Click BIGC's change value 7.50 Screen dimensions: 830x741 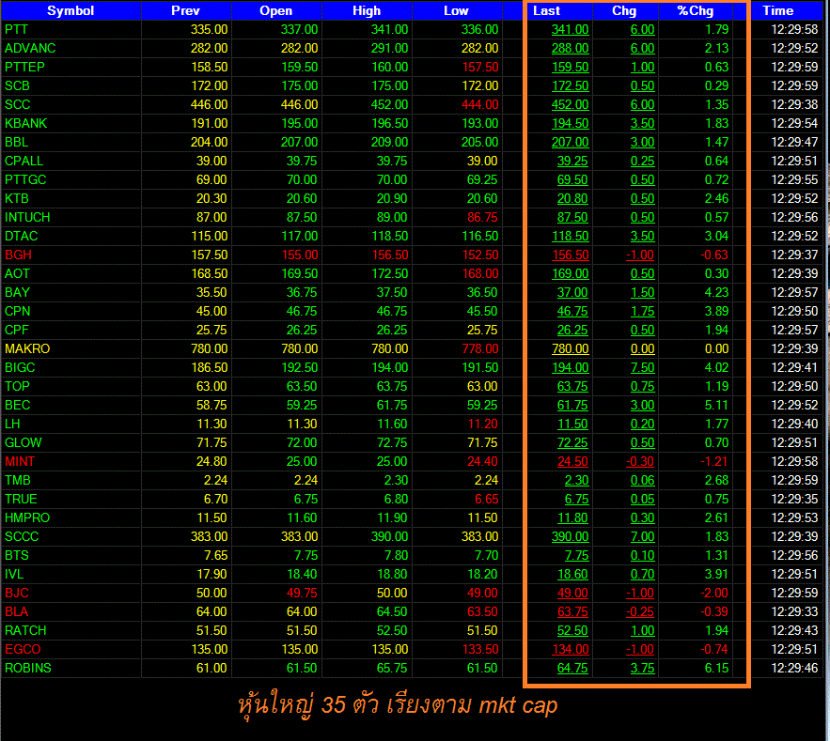[x=643, y=367]
